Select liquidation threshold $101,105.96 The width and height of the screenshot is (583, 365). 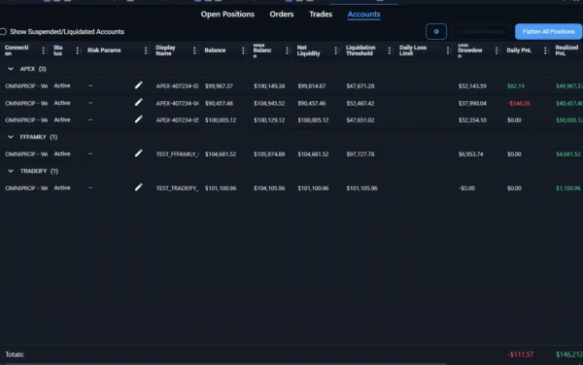pos(361,188)
